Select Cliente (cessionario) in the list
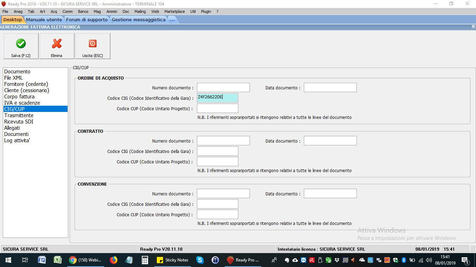The height and width of the screenshot is (267, 476). coord(35,90)
